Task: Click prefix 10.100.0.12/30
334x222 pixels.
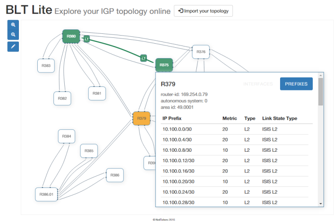Action: coord(178,160)
